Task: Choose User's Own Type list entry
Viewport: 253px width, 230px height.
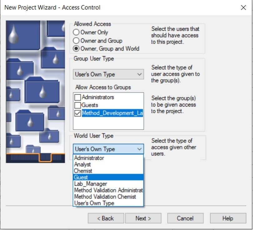Action: pos(108,203)
